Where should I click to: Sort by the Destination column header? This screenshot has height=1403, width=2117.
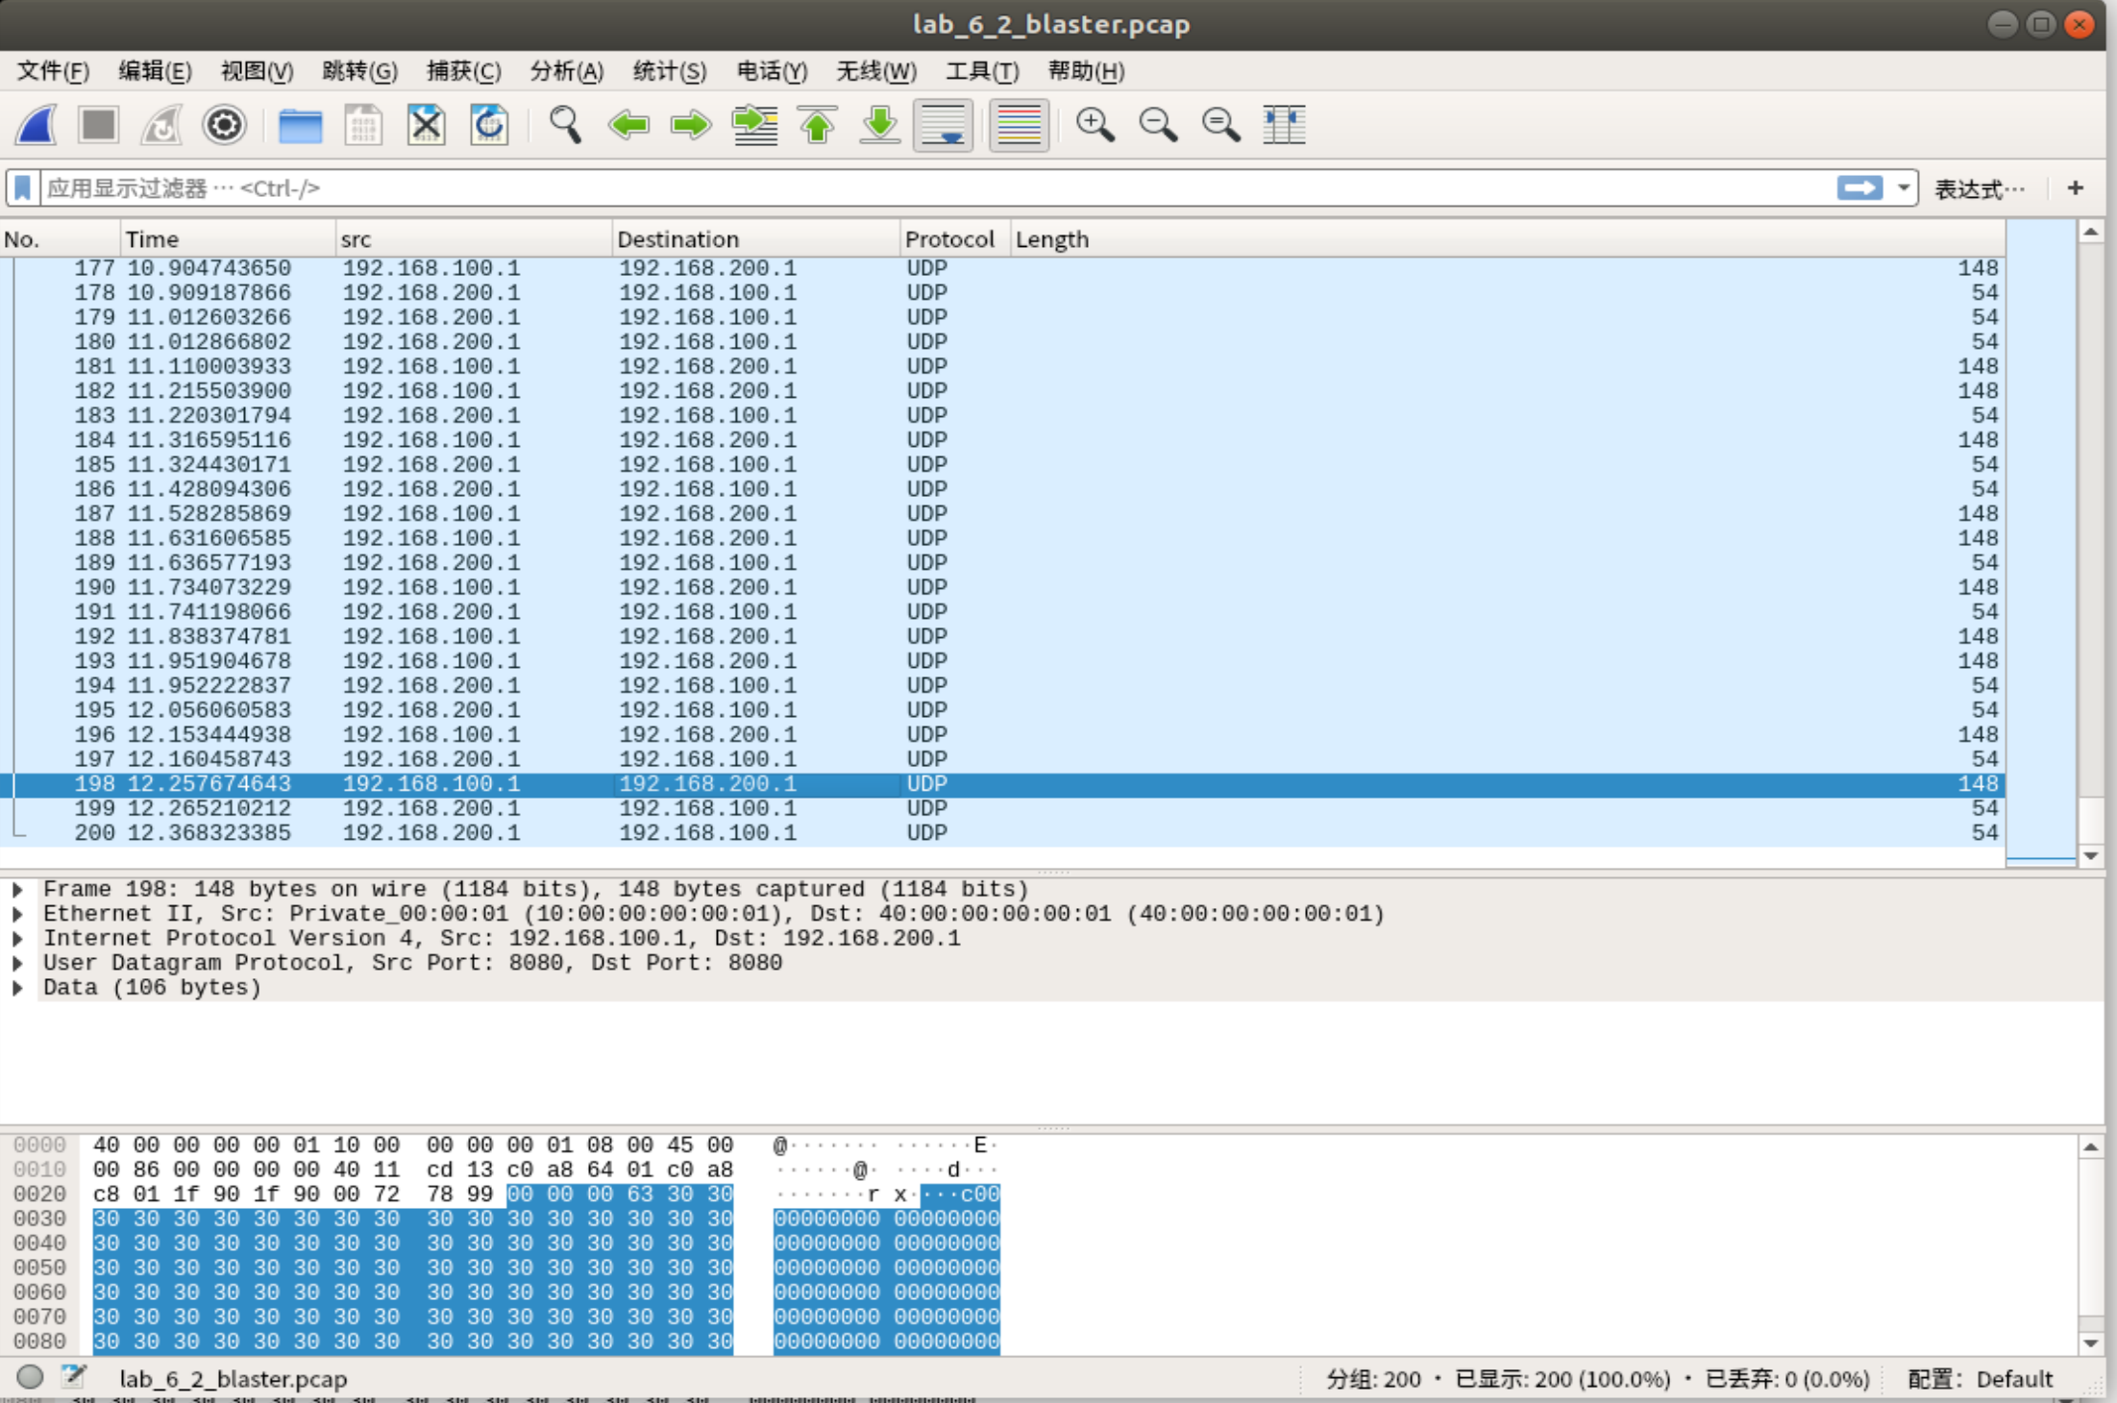[755, 238]
